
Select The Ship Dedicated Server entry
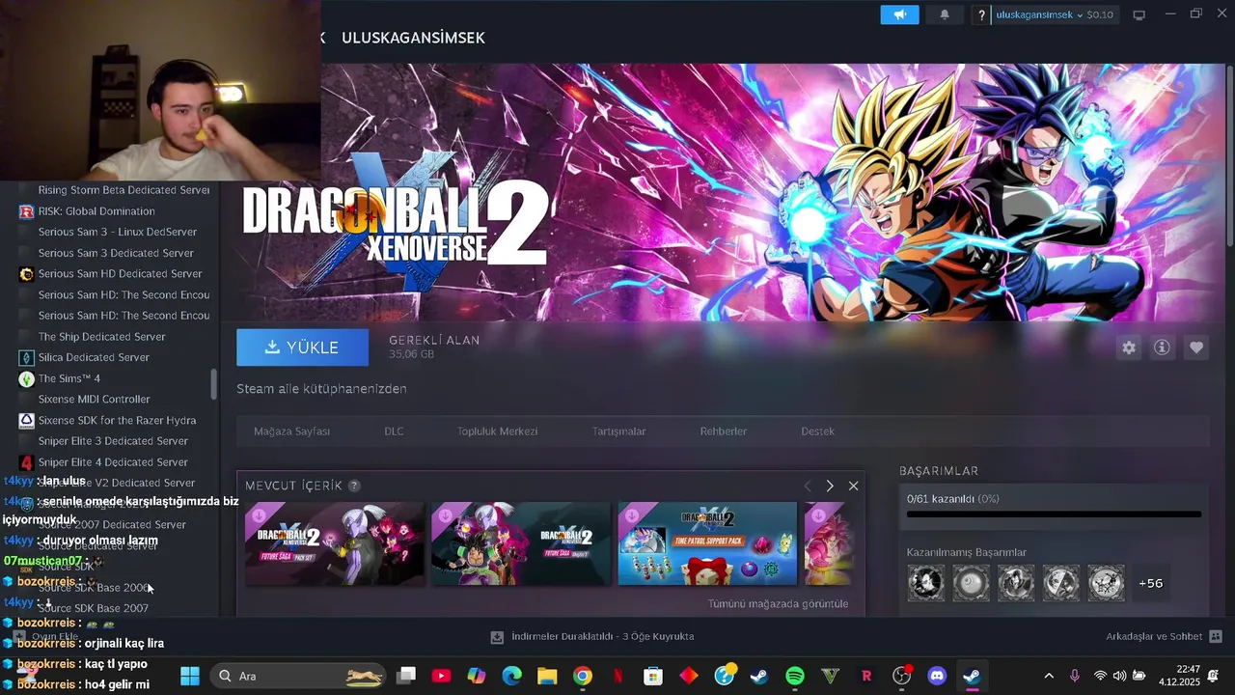[x=101, y=337]
